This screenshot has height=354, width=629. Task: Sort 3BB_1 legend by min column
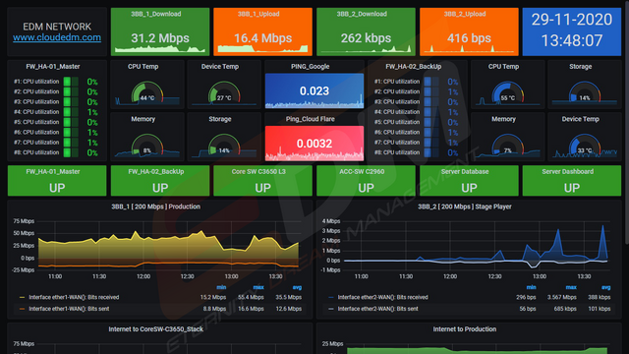coord(221,287)
